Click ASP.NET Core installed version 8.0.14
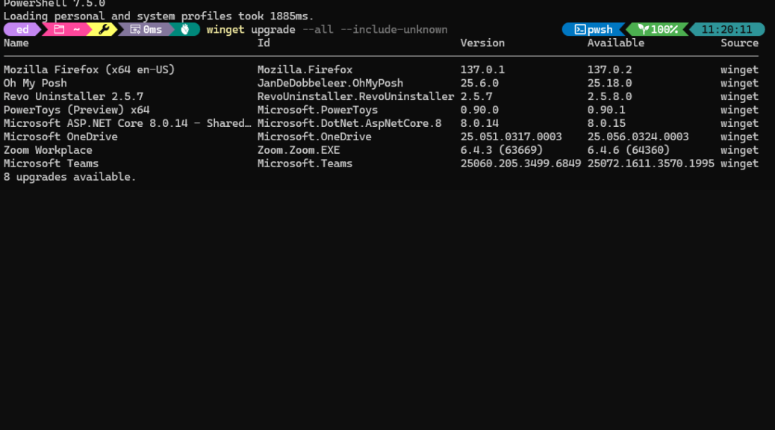The height and width of the screenshot is (430, 775). point(479,123)
